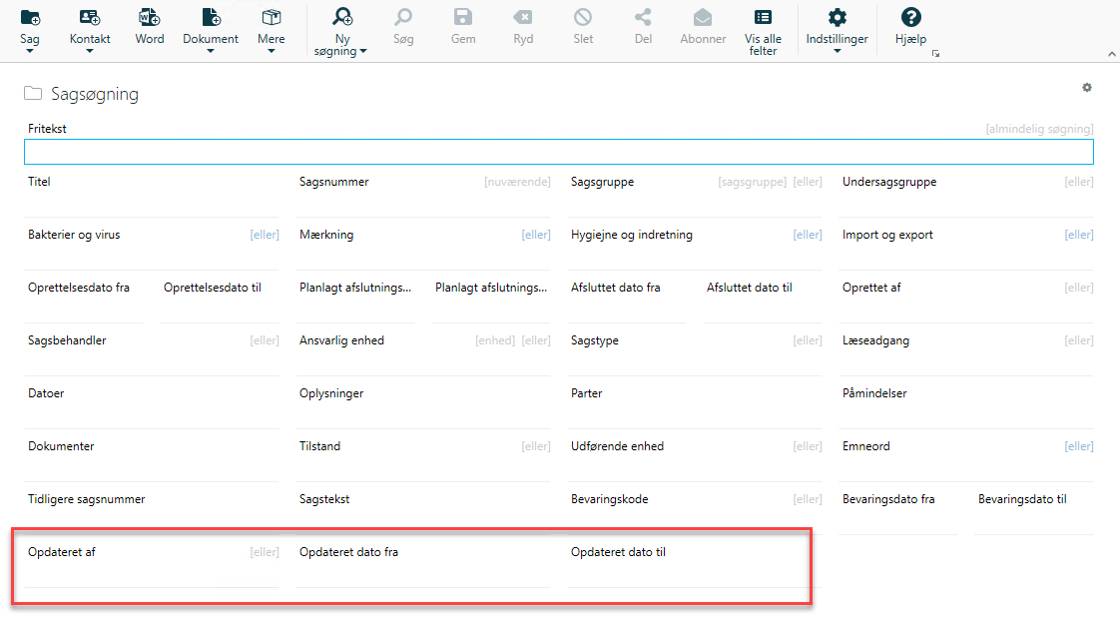Click the Søg magnifier icon
This screenshot has width=1120, height=626.
tap(403, 17)
